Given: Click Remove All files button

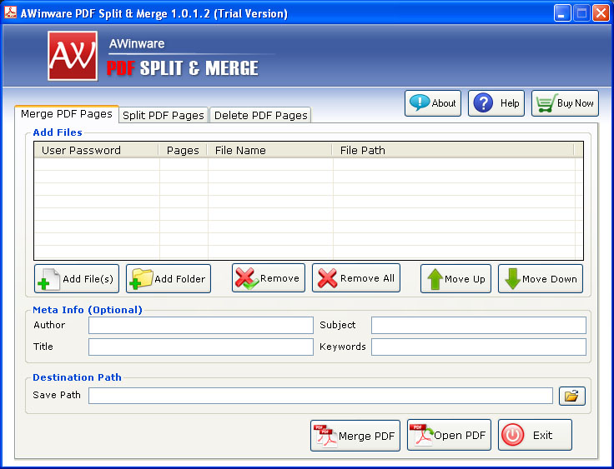Looking at the screenshot, I should tap(356, 278).
